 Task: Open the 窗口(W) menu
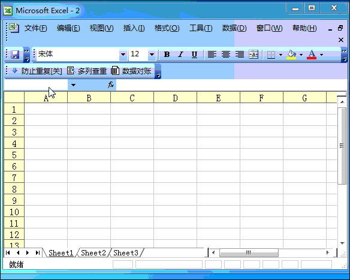tap(269, 28)
